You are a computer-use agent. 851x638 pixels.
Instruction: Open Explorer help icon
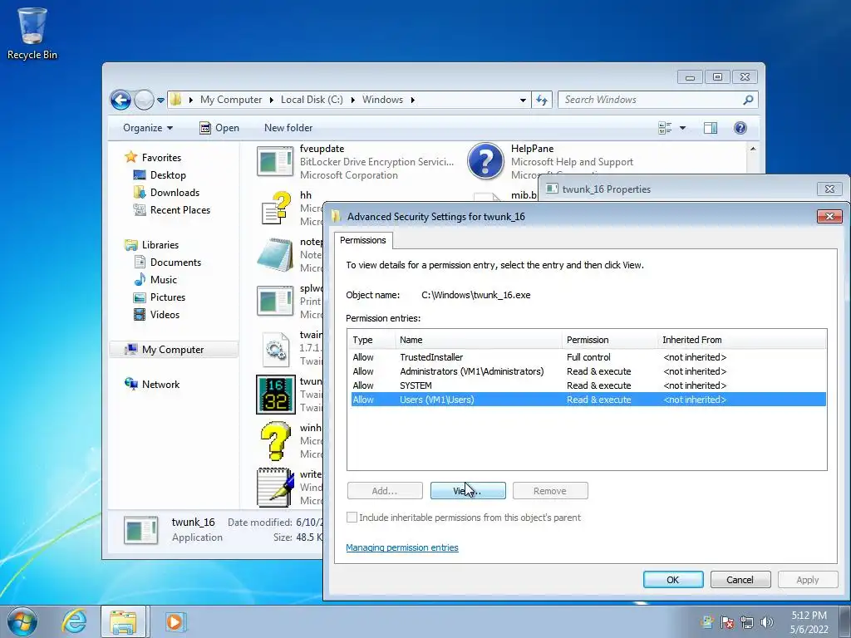click(740, 128)
